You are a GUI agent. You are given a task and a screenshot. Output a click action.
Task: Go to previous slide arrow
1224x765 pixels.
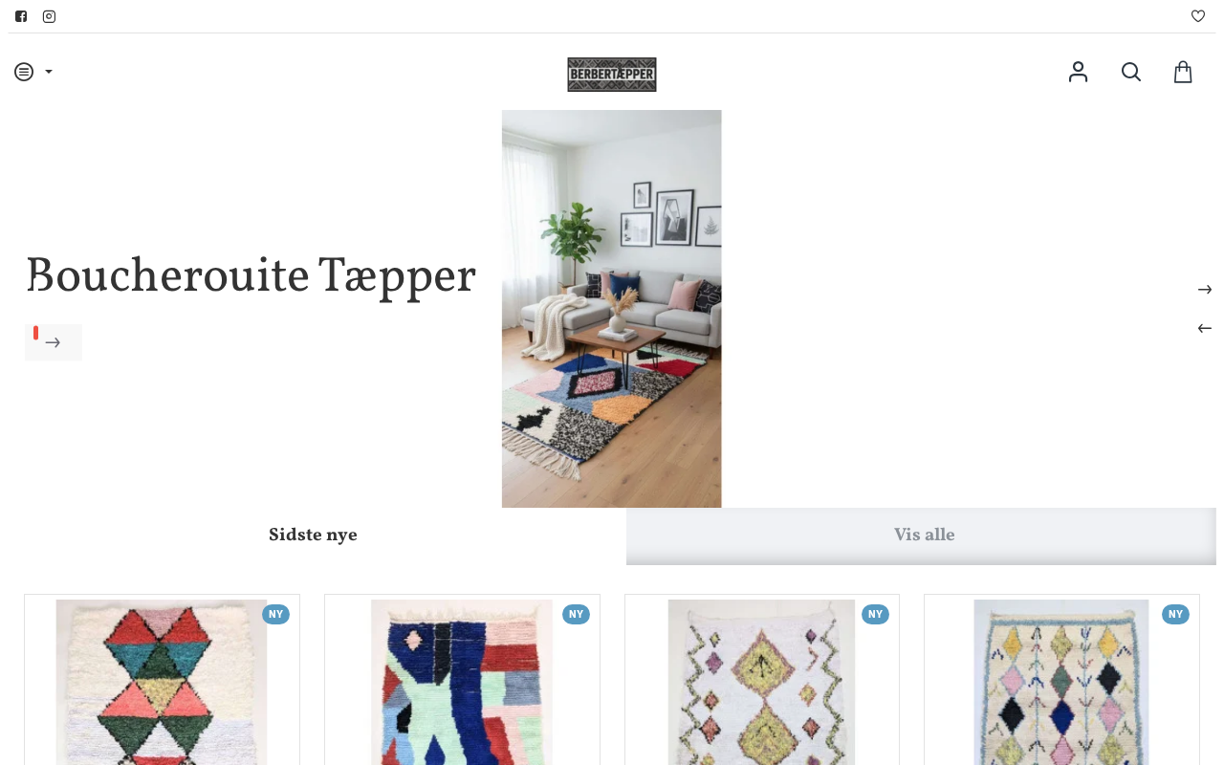[x=1205, y=328]
